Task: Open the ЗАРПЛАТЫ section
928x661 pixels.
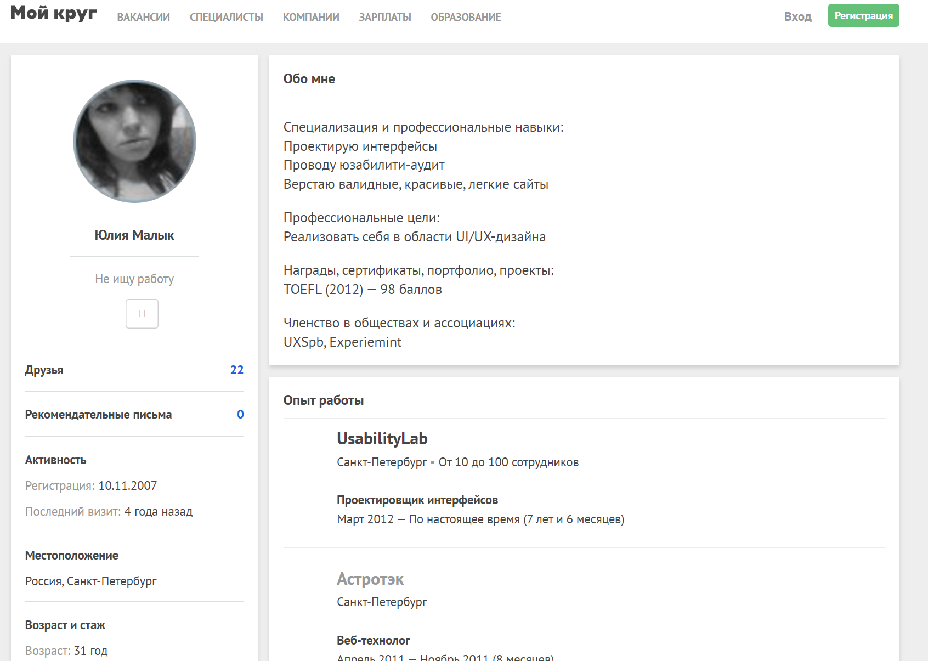Action: click(385, 18)
